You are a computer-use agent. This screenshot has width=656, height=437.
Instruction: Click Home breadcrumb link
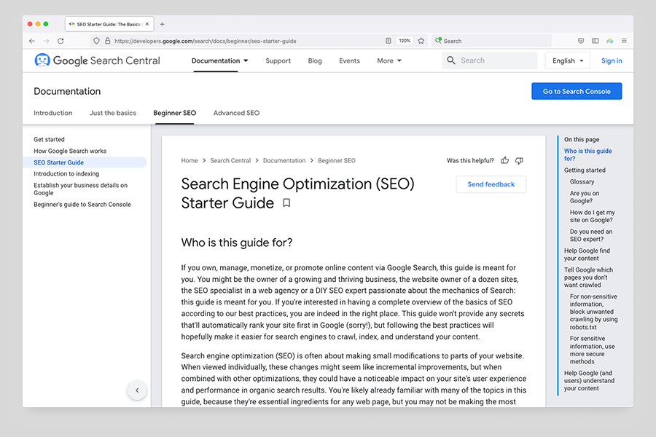coord(190,160)
